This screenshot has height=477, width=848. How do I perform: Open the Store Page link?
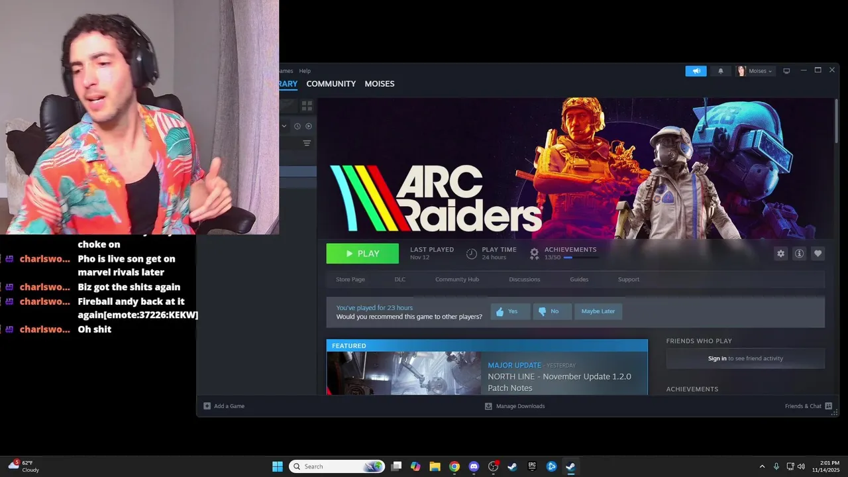point(350,280)
